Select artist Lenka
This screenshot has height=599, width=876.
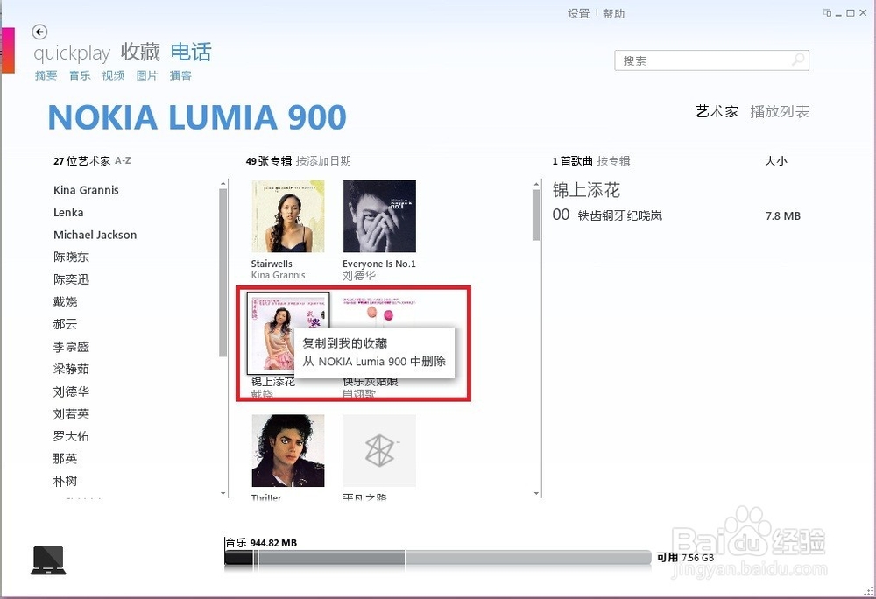click(x=68, y=212)
